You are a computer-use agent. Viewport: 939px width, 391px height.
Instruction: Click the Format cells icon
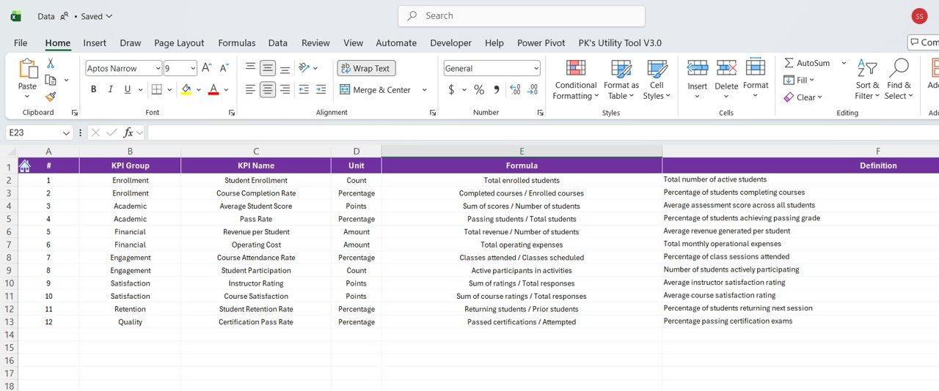click(756, 68)
